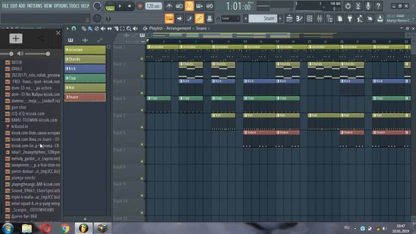Open the EDIT menu
Viewport: 416px width, 234px height.
pyautogui.click(x=14, y=6)
